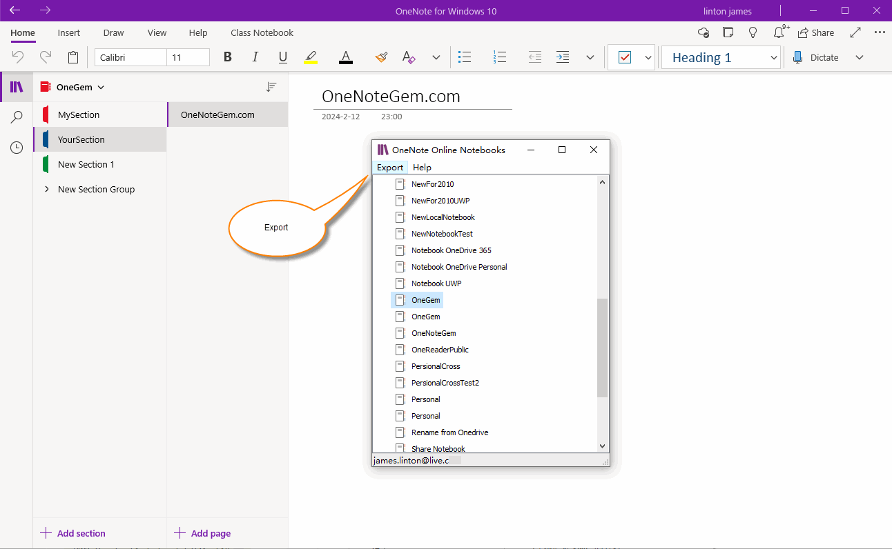The image size is (892, 549).
Task: Select the OneReaderPublic notebook
Action: point(440,350)
